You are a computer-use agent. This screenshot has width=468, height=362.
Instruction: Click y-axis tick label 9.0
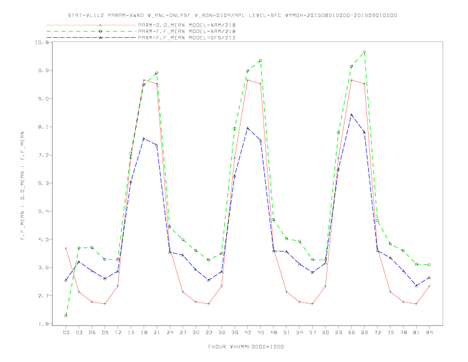43,99
